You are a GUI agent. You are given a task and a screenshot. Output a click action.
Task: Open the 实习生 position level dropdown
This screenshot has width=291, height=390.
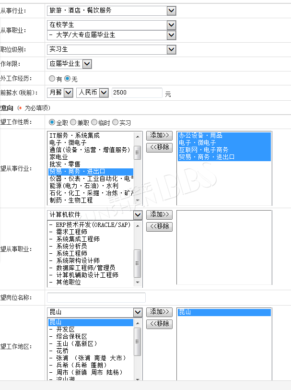pos(171,49)
